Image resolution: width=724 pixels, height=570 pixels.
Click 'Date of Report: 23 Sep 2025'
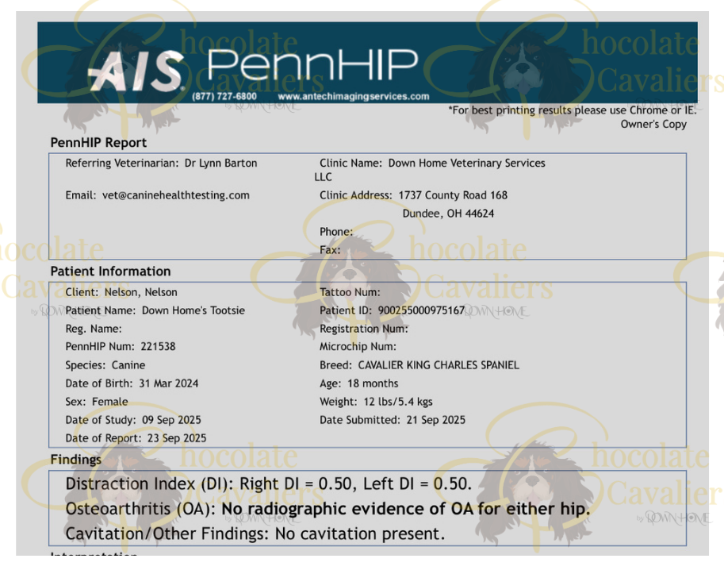[136, 438]
